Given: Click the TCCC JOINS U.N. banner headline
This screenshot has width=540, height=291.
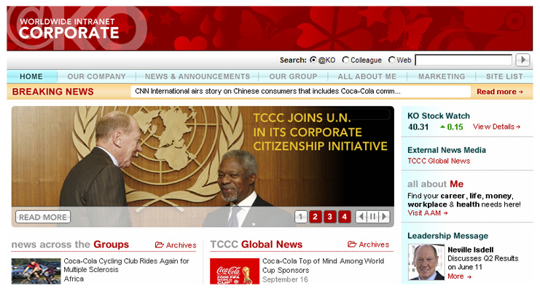Looking at the screenshot, I should [x=320, y=132].
